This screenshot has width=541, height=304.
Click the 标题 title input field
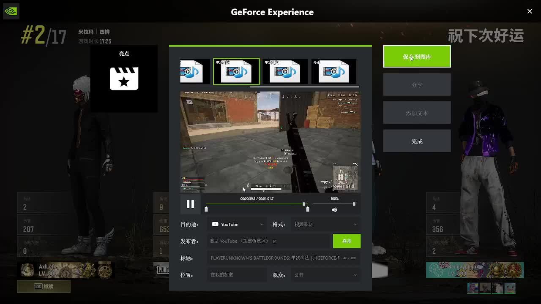click(x=284, y=258)
